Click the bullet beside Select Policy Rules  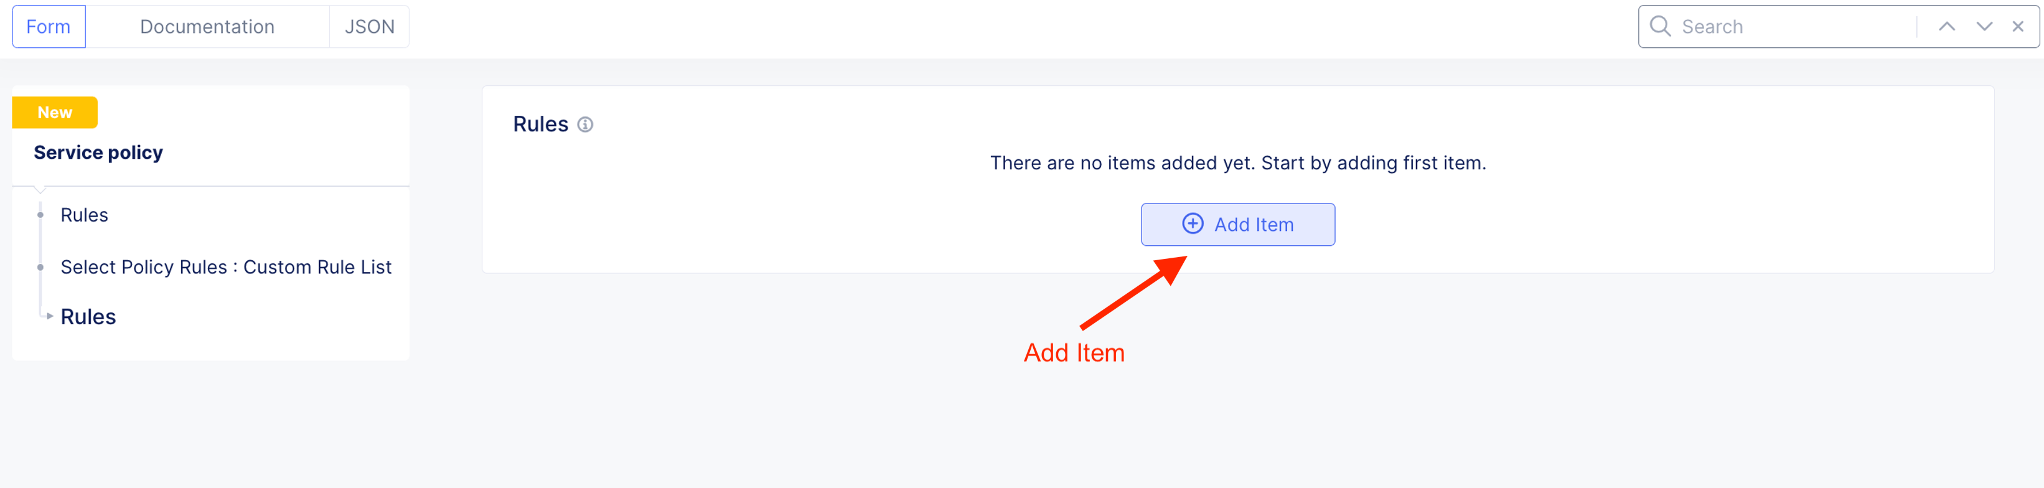(x=40, y=268)
